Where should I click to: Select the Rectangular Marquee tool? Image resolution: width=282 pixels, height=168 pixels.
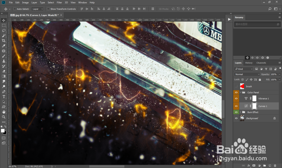point(4,26)
